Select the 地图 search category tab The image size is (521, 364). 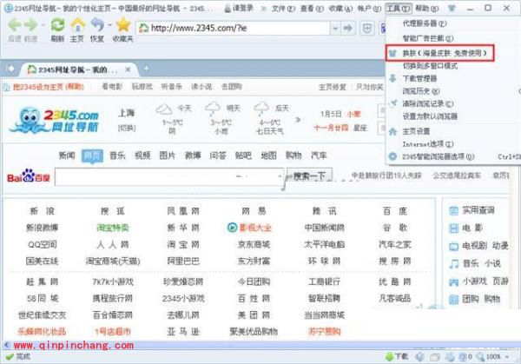click(268, 156)
